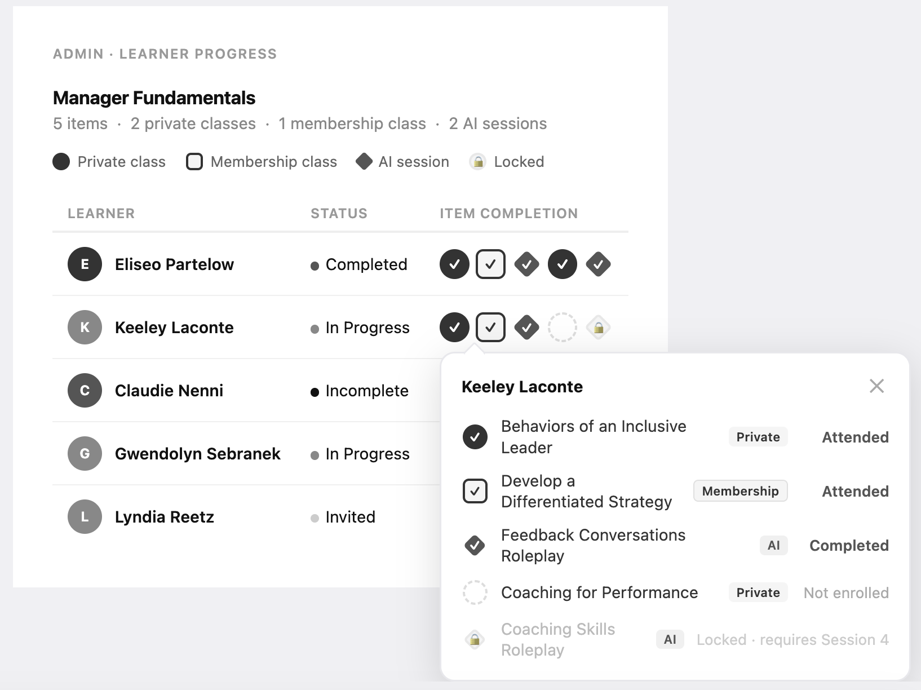Click the Feedback Conversations Roleplay title
Viewport: 921px width, 690px height.
(593, 545)
